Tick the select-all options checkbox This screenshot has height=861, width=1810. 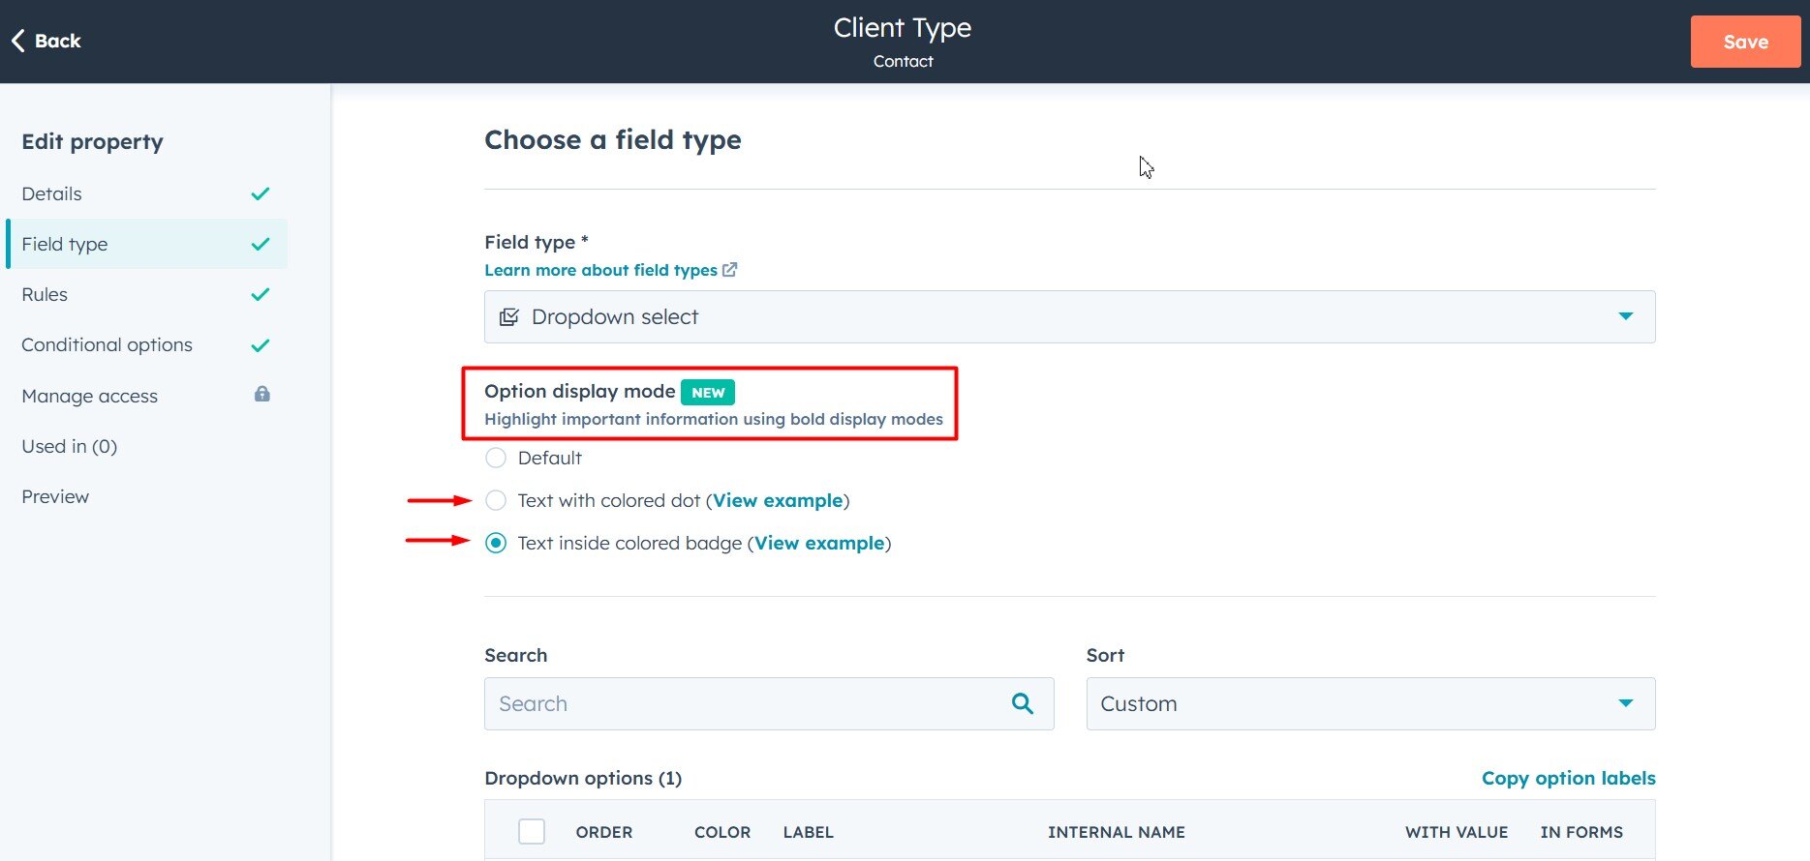point(532,831)
